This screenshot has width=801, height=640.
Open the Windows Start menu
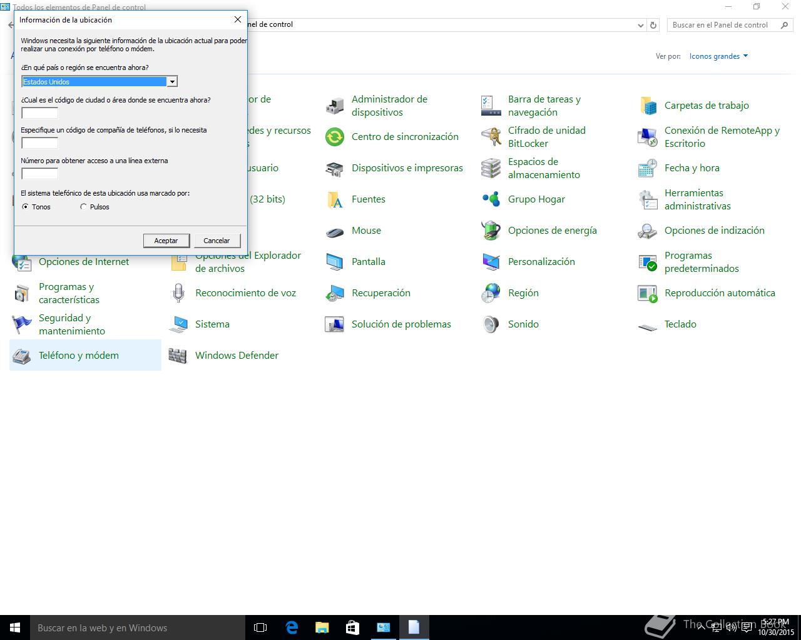pos(15,627)
